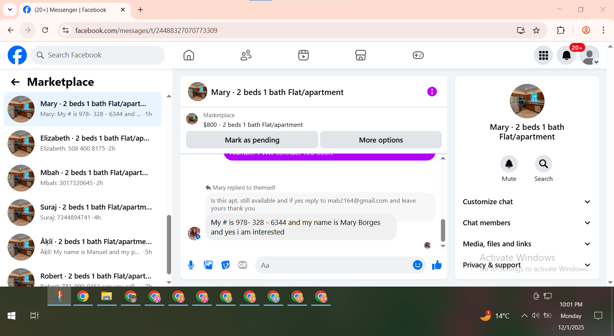The width and height of the screenshot is (614, 336).
Task: Open the Windows Start menu
Action: pyautogui.click(x=12, y=316)
